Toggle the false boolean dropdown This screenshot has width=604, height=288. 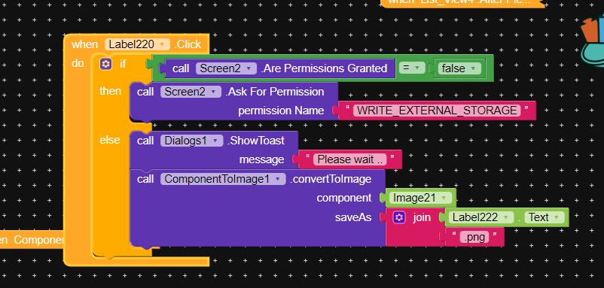(458, 68)
